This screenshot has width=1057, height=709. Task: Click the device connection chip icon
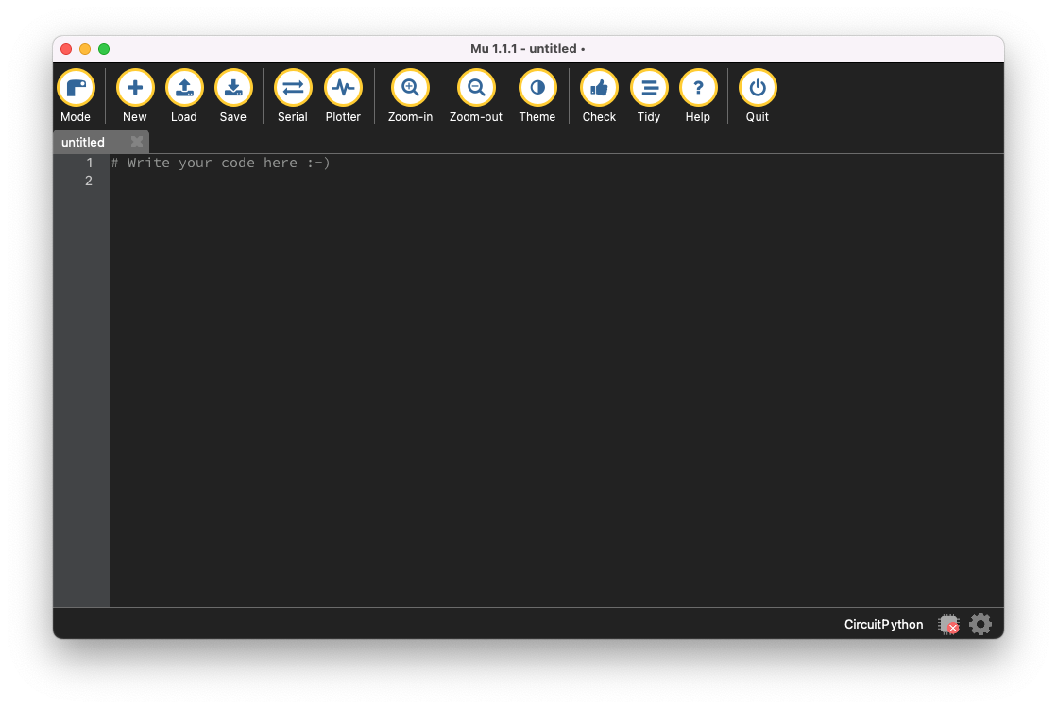click(948, 623)
